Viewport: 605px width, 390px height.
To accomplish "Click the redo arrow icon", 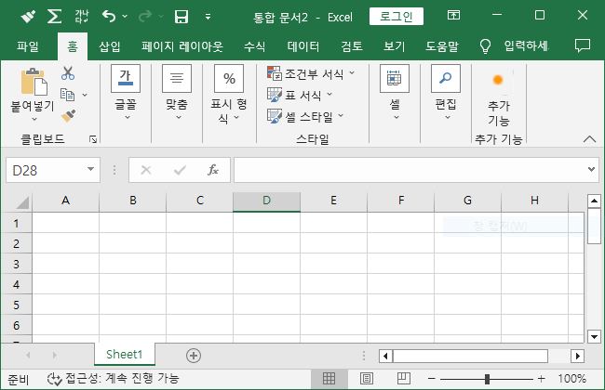I will 145,16.
